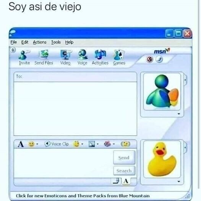Click the Voice Clip button
Screen dimensions: 201x201
[x=57, y=144]
